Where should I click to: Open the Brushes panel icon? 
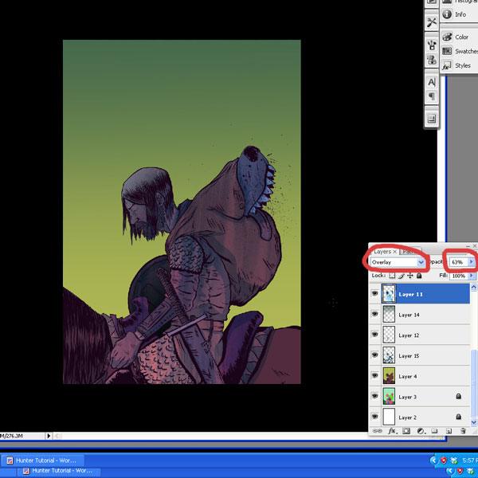tap(432, 45)
